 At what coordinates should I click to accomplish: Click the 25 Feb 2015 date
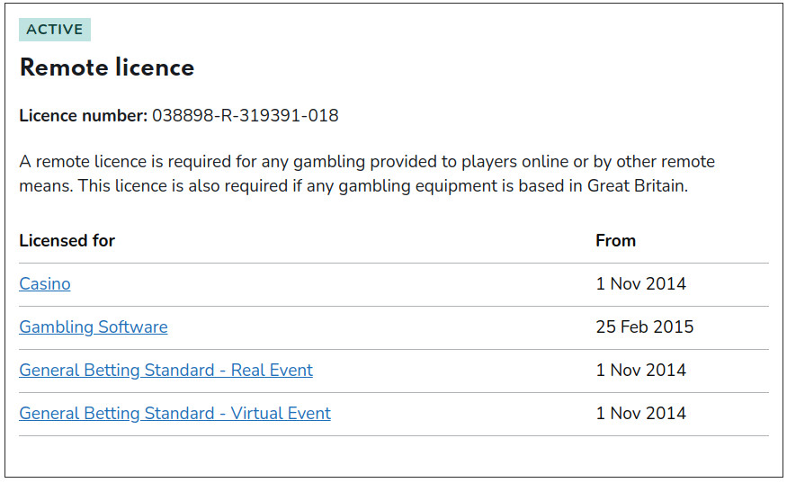click(644, 327)
